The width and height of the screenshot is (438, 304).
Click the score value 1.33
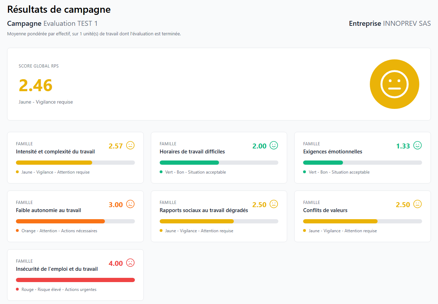tap(403, 146)
